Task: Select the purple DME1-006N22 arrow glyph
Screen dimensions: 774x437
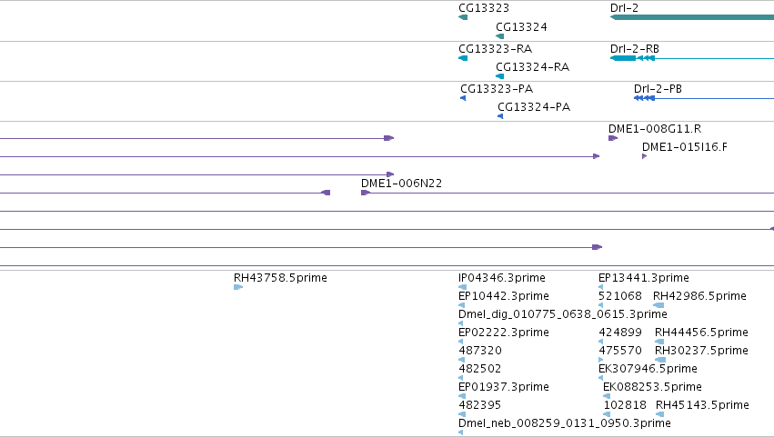Action: [x=366, y=193]
